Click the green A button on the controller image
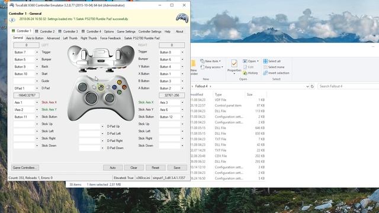 coord(119,92)
